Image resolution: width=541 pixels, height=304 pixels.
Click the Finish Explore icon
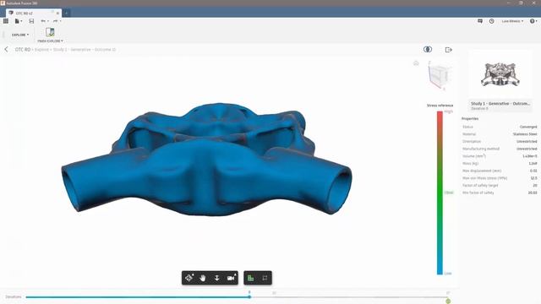pos(50,32)
